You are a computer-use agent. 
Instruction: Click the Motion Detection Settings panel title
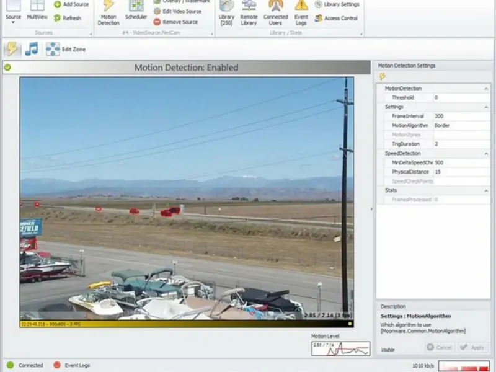tap(407, 66)
